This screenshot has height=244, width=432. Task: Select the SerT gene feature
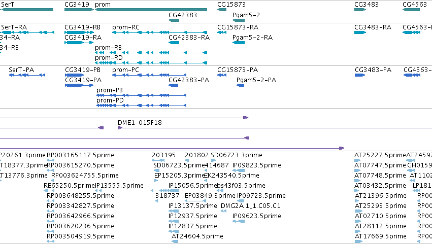point(27,10)
